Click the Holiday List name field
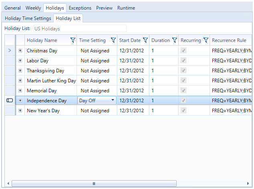The image size is (254, 189). (79, 29)
